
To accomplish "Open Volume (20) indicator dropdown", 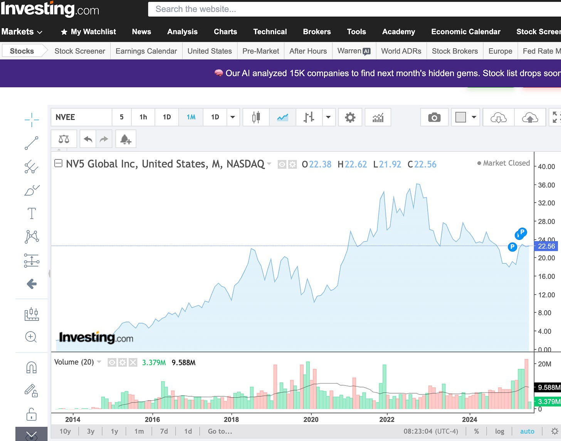I will pos(99,362).
